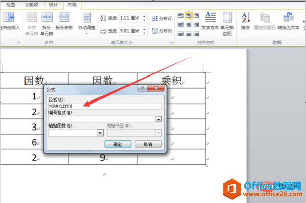Viewport: 306px width, 203px height.
Task: Adjust height spinner arrows
Action: [x=144, y=18]
